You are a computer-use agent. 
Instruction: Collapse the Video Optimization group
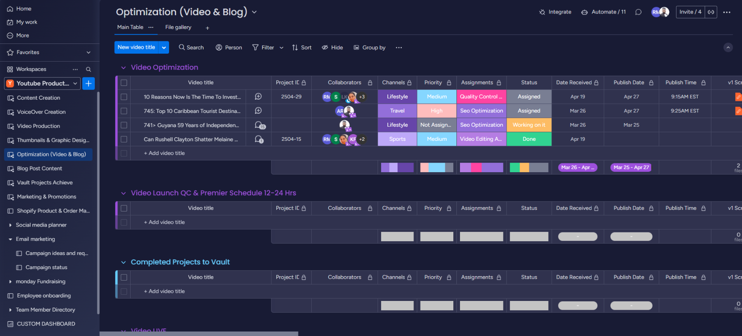[x=123, y=68]
